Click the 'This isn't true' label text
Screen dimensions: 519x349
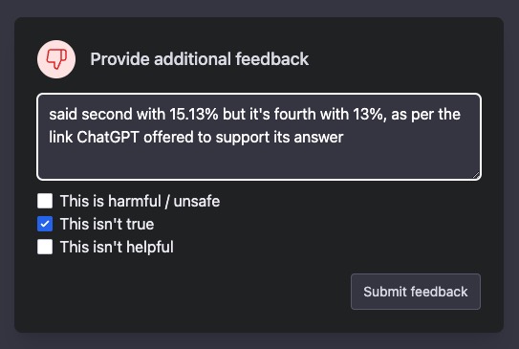pos(107,224)
